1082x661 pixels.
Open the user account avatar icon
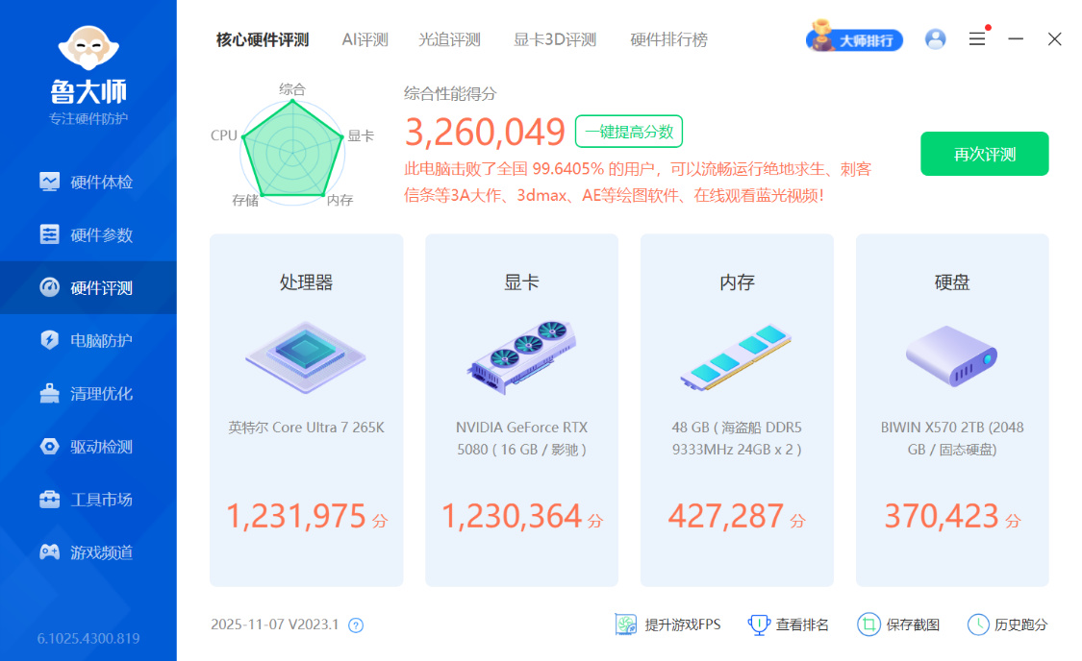coord(935,39)
